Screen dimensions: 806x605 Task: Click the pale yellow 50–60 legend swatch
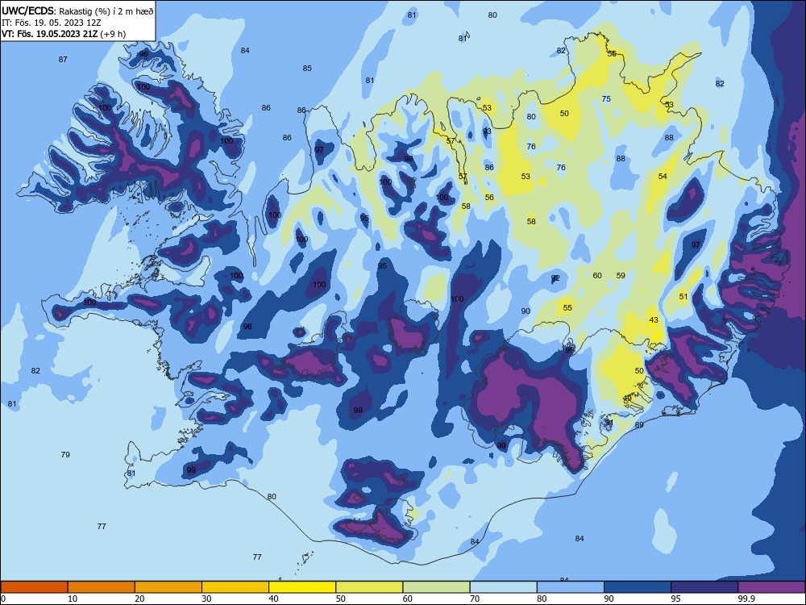coord(369,587)
